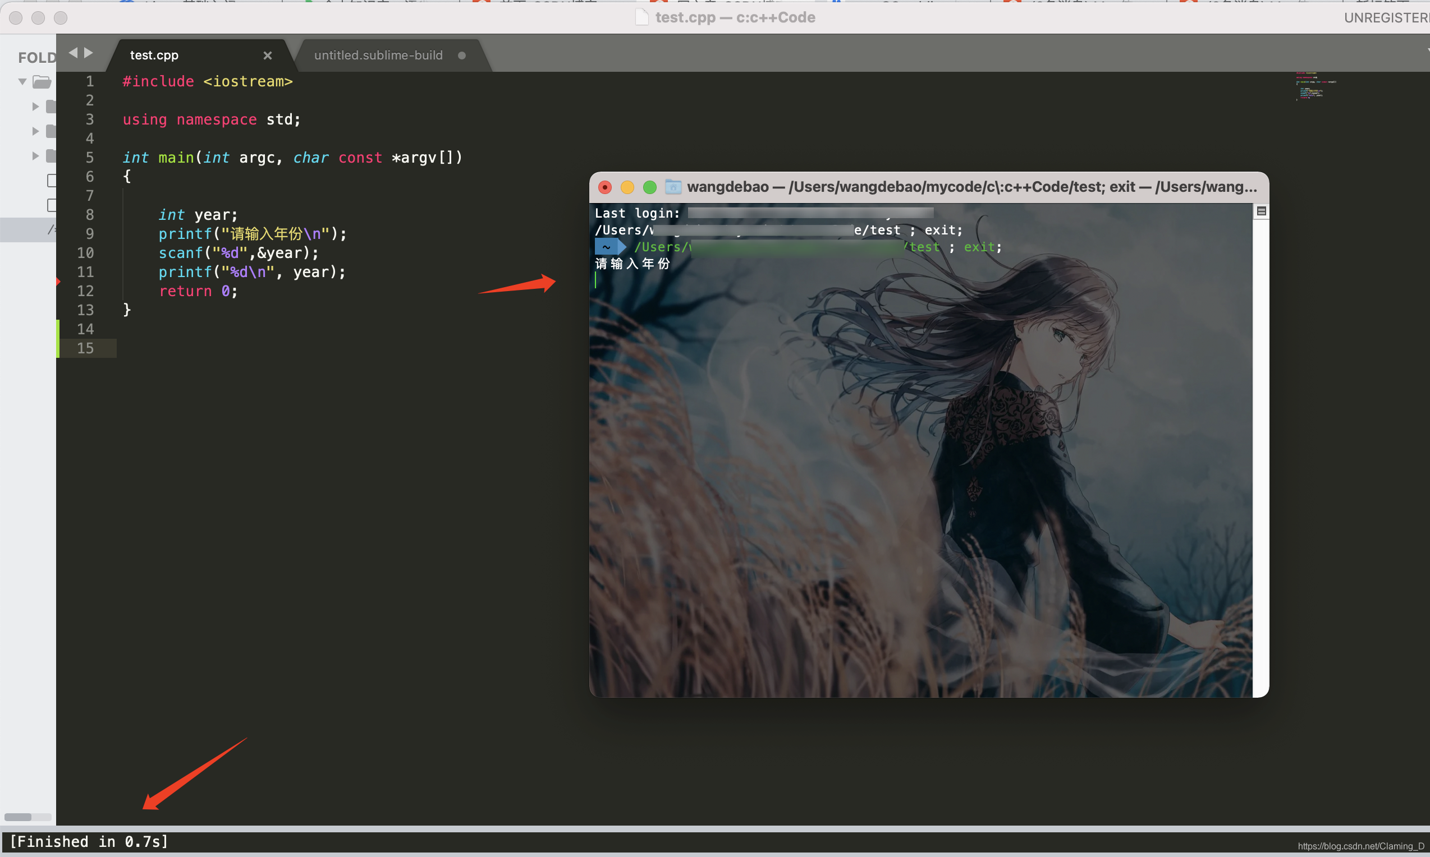This screenshot has height=857, width=1430.
Task: Click the Sublime title test.cpp document icon
Action: (642, 17)
